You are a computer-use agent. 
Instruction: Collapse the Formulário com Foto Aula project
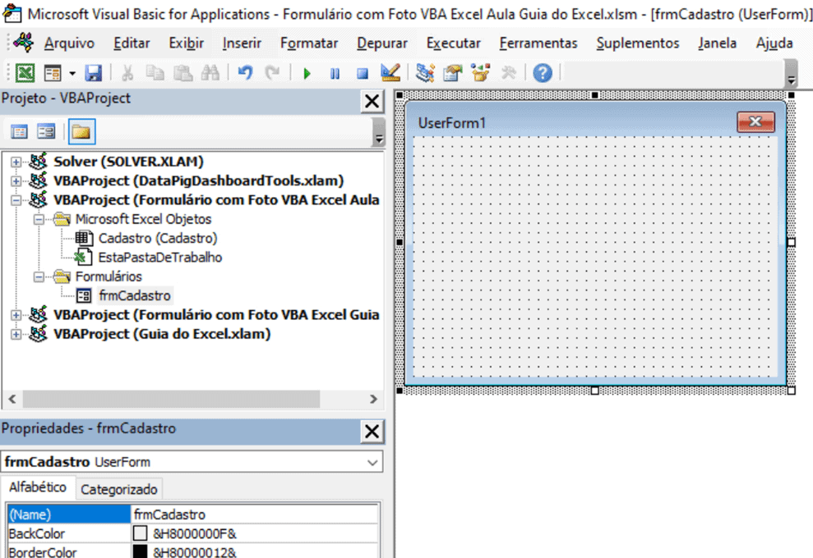click(16, 200)
